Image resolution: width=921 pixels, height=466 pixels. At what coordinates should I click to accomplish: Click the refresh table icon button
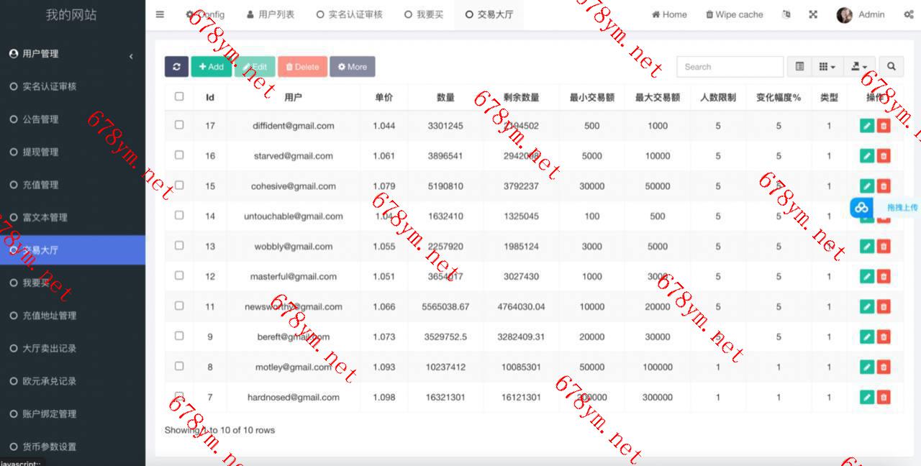point(176,67)
